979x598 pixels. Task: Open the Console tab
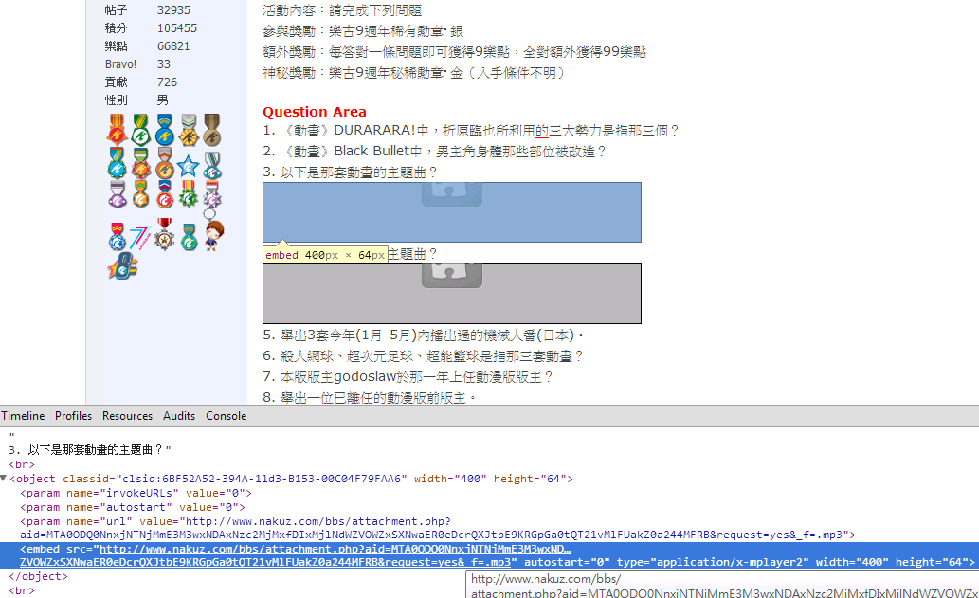tap(226, 416)
